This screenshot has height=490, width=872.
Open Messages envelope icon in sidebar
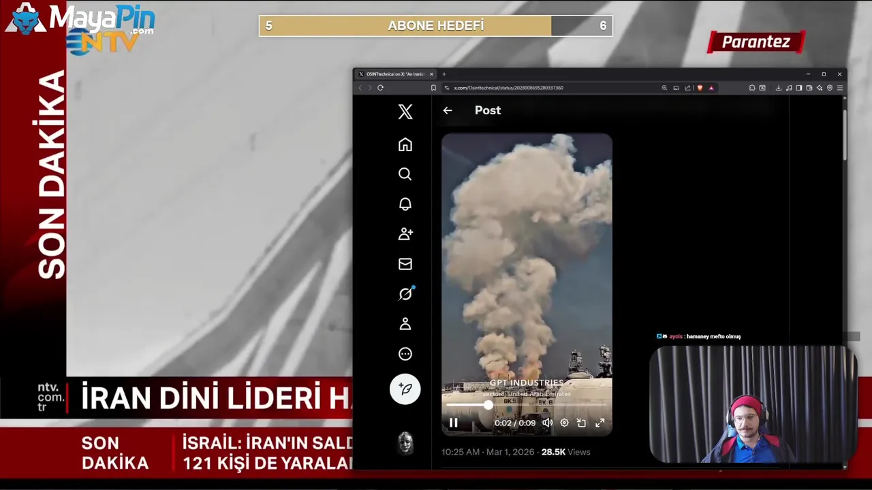(405, 264)
